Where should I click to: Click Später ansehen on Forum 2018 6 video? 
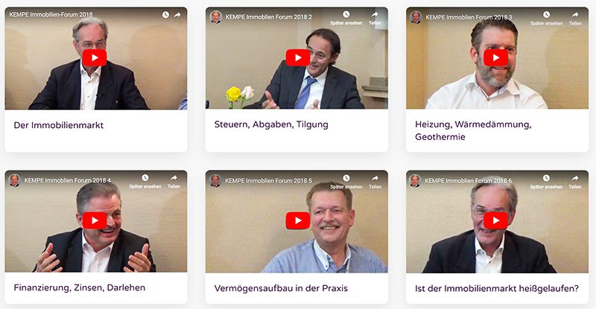pyautogui.click(x=546, y=181)
